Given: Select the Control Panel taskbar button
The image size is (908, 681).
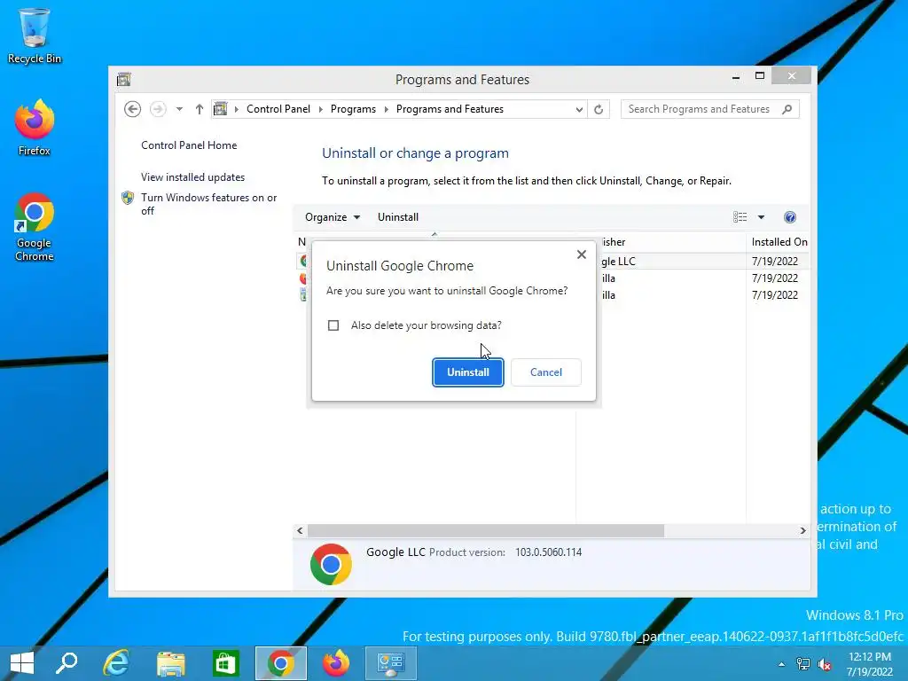Looking at the screenshot, I should [x=391, y=663].
